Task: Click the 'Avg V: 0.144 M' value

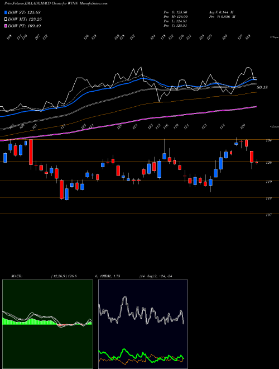Action: [x=221, y=12]
